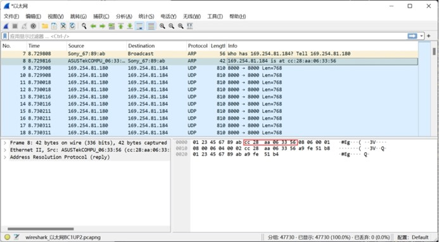Viewport: 439px width, 242px height.
Task: Select packet 7 ARP broadcast row
Action: tap(210, 54)
